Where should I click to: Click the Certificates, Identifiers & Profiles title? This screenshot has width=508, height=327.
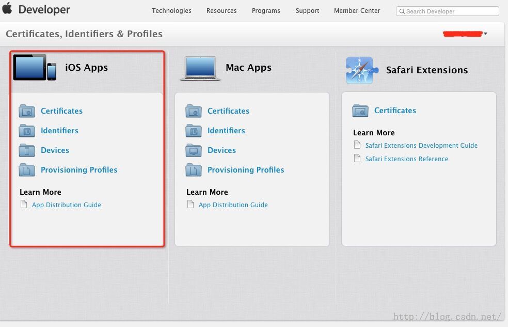pos(84,34)
